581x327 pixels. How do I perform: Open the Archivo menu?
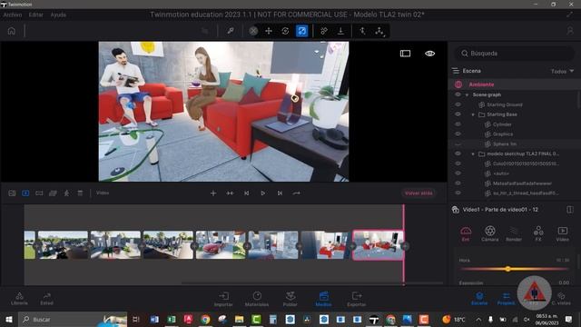tap(13, 15)
